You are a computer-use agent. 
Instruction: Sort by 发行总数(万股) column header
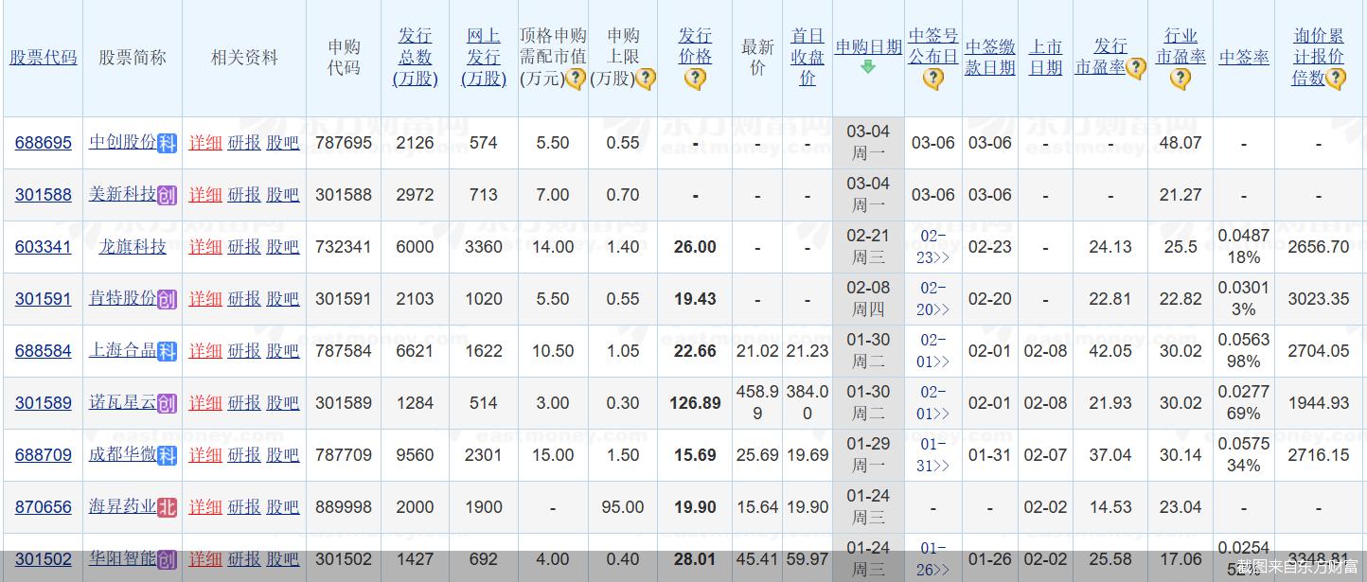tap(416, 58)
